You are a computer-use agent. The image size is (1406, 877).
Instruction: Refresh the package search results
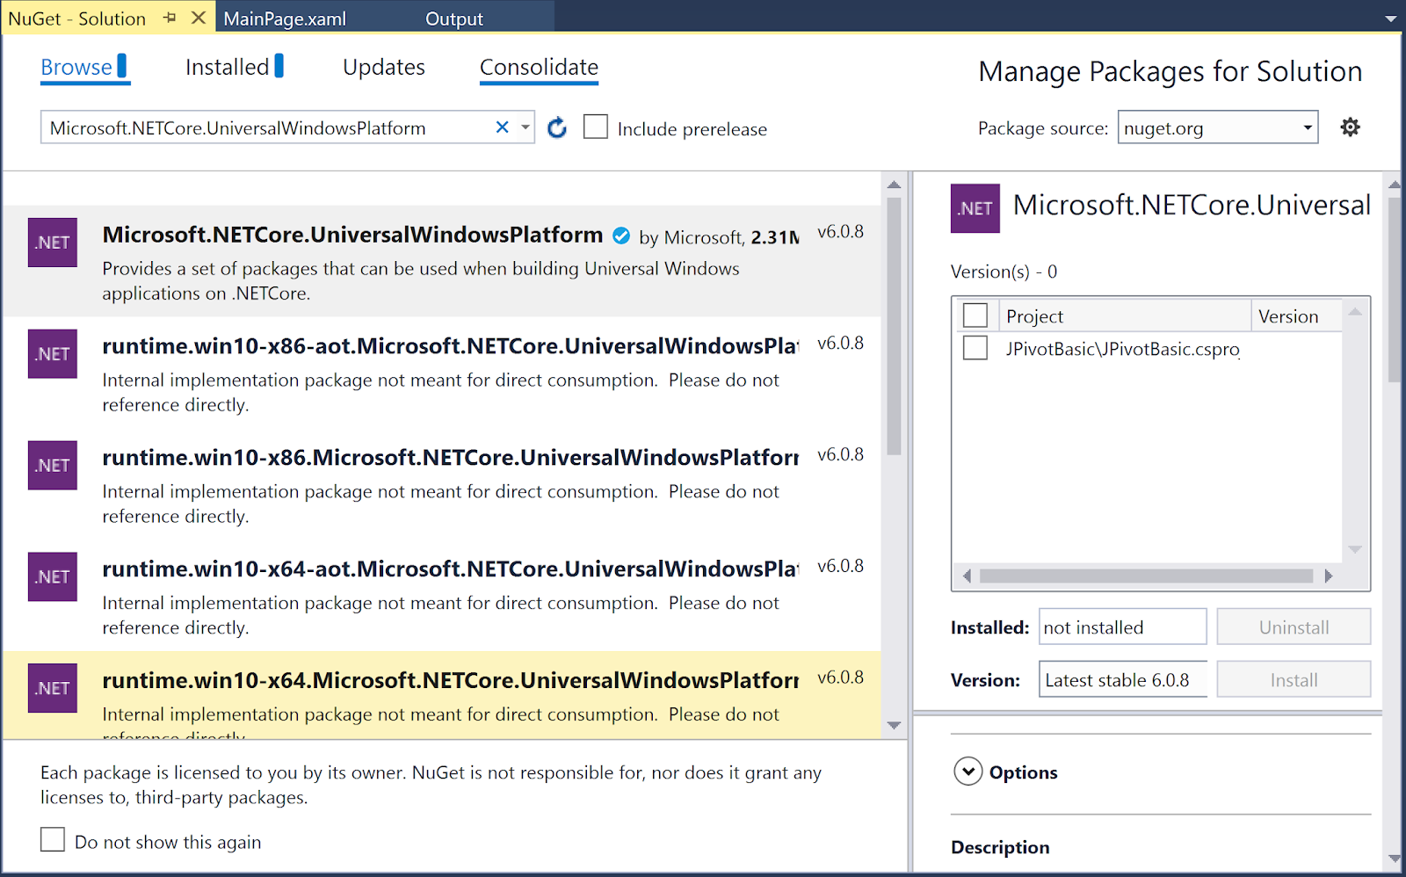[x=557, y=127]
